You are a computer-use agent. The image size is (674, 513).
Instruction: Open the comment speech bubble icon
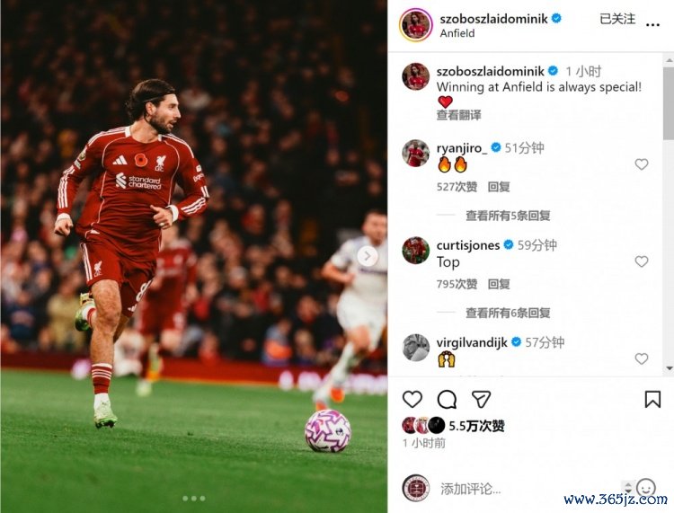(447, 399)
